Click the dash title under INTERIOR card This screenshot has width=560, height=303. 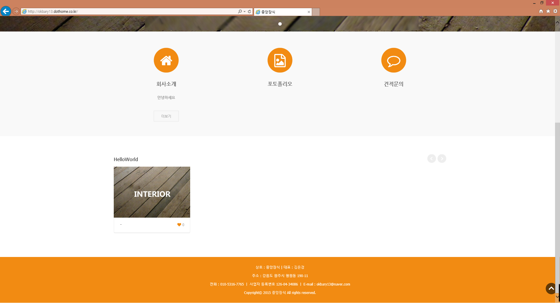pos(121,224)
